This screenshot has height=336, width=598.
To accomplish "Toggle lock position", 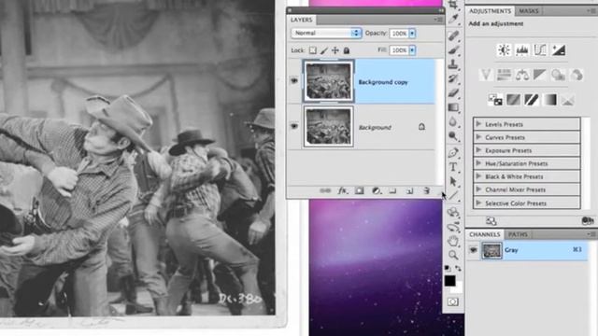I will pyautogui.click(x=335, y=50).
